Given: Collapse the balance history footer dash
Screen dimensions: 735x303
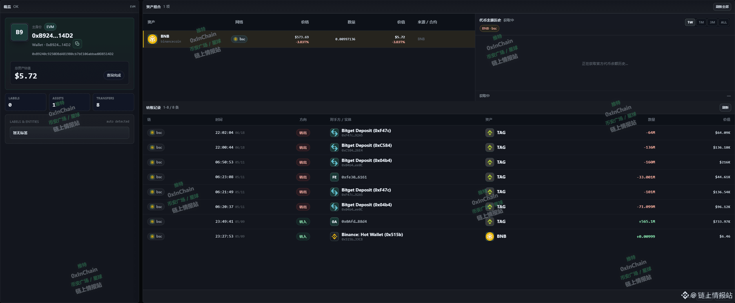Looking at the screenshot, I should (729, 96).
